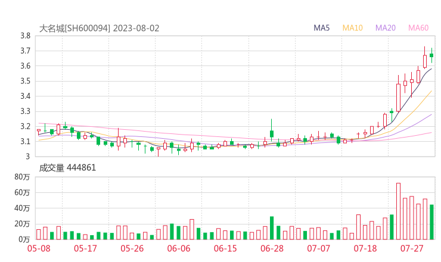Image resolution: width=441 pixels, height=262 pixels.
Task: Toggle the MA5 legend entry
Action: (x=322, y=28)
